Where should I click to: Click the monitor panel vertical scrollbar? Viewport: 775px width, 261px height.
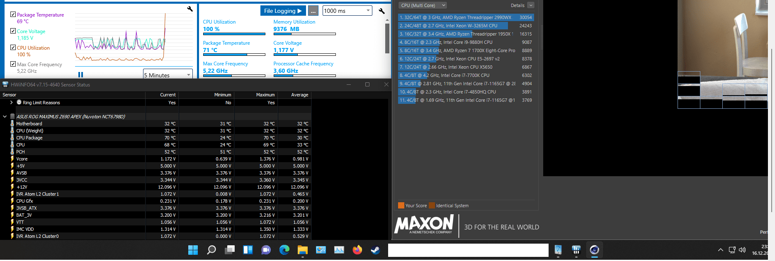[387, 38]
